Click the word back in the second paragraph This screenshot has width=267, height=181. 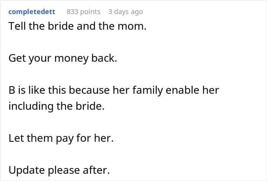tap(104, 58)
